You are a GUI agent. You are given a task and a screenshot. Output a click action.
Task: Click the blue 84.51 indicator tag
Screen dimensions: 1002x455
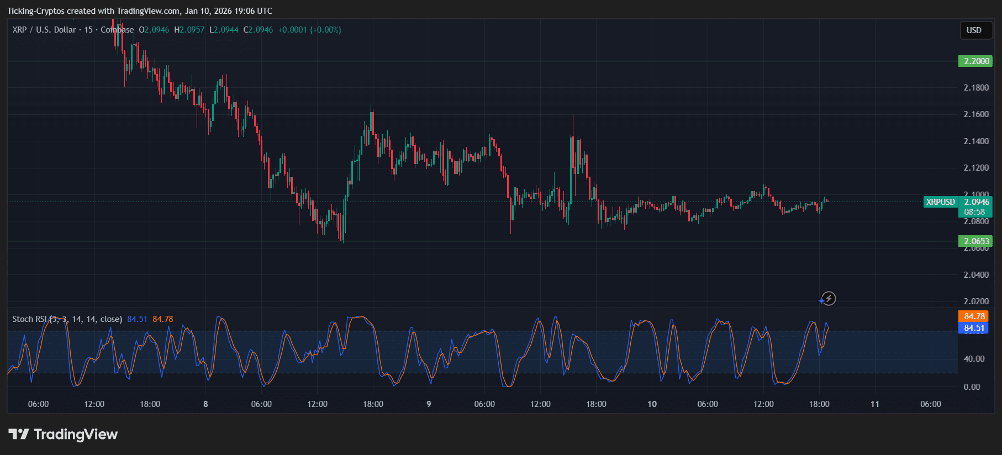[974, 328]
